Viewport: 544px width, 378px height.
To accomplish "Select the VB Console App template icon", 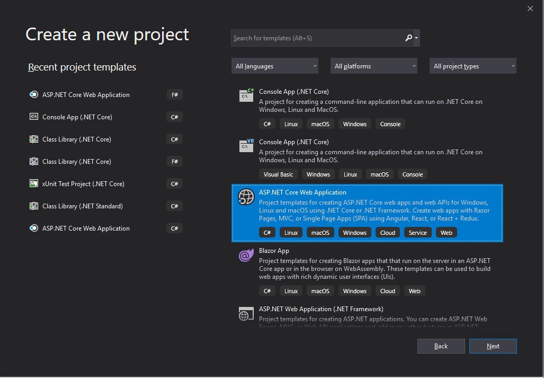I will pos(246,145).
